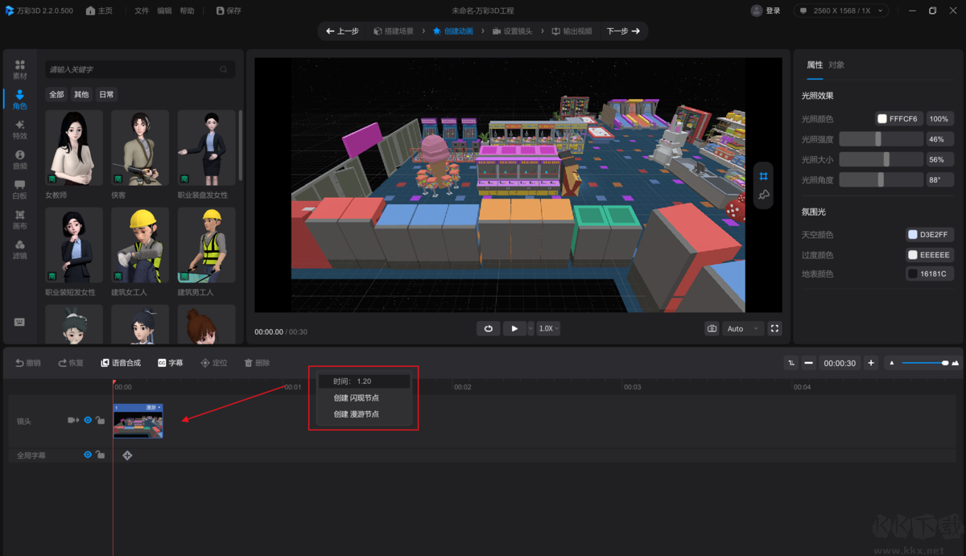Click the 字幕 subtitle tool in timeline toolbar

(170, 363)
